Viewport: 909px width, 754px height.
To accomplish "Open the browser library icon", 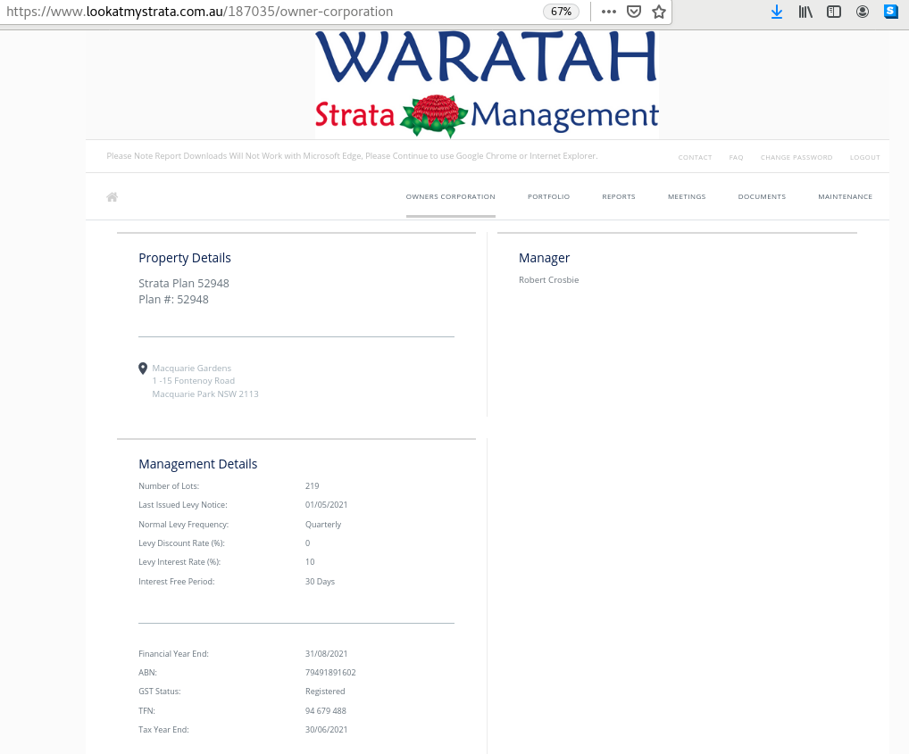I will click(x=805, y=12).
